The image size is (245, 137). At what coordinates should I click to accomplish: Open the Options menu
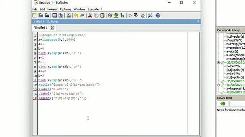pos(65,9)
